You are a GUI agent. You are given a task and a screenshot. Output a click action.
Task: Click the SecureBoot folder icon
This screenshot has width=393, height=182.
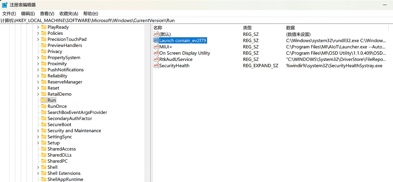[44, 124]
